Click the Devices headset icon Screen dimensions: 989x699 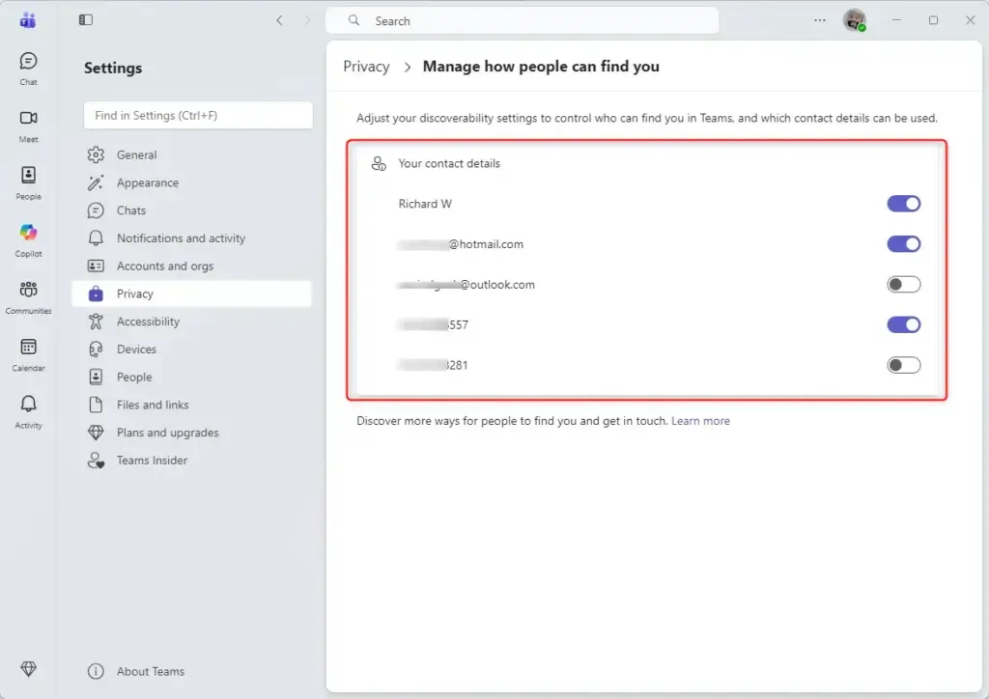point(96,349)
